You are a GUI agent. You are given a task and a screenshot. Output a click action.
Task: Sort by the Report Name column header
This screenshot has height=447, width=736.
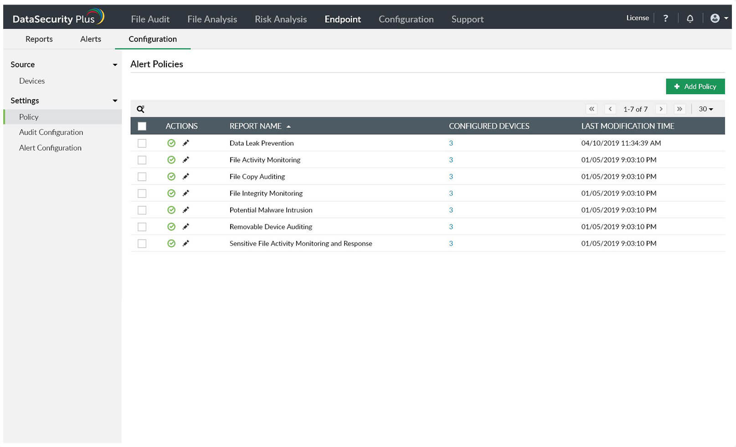[256, 126]
